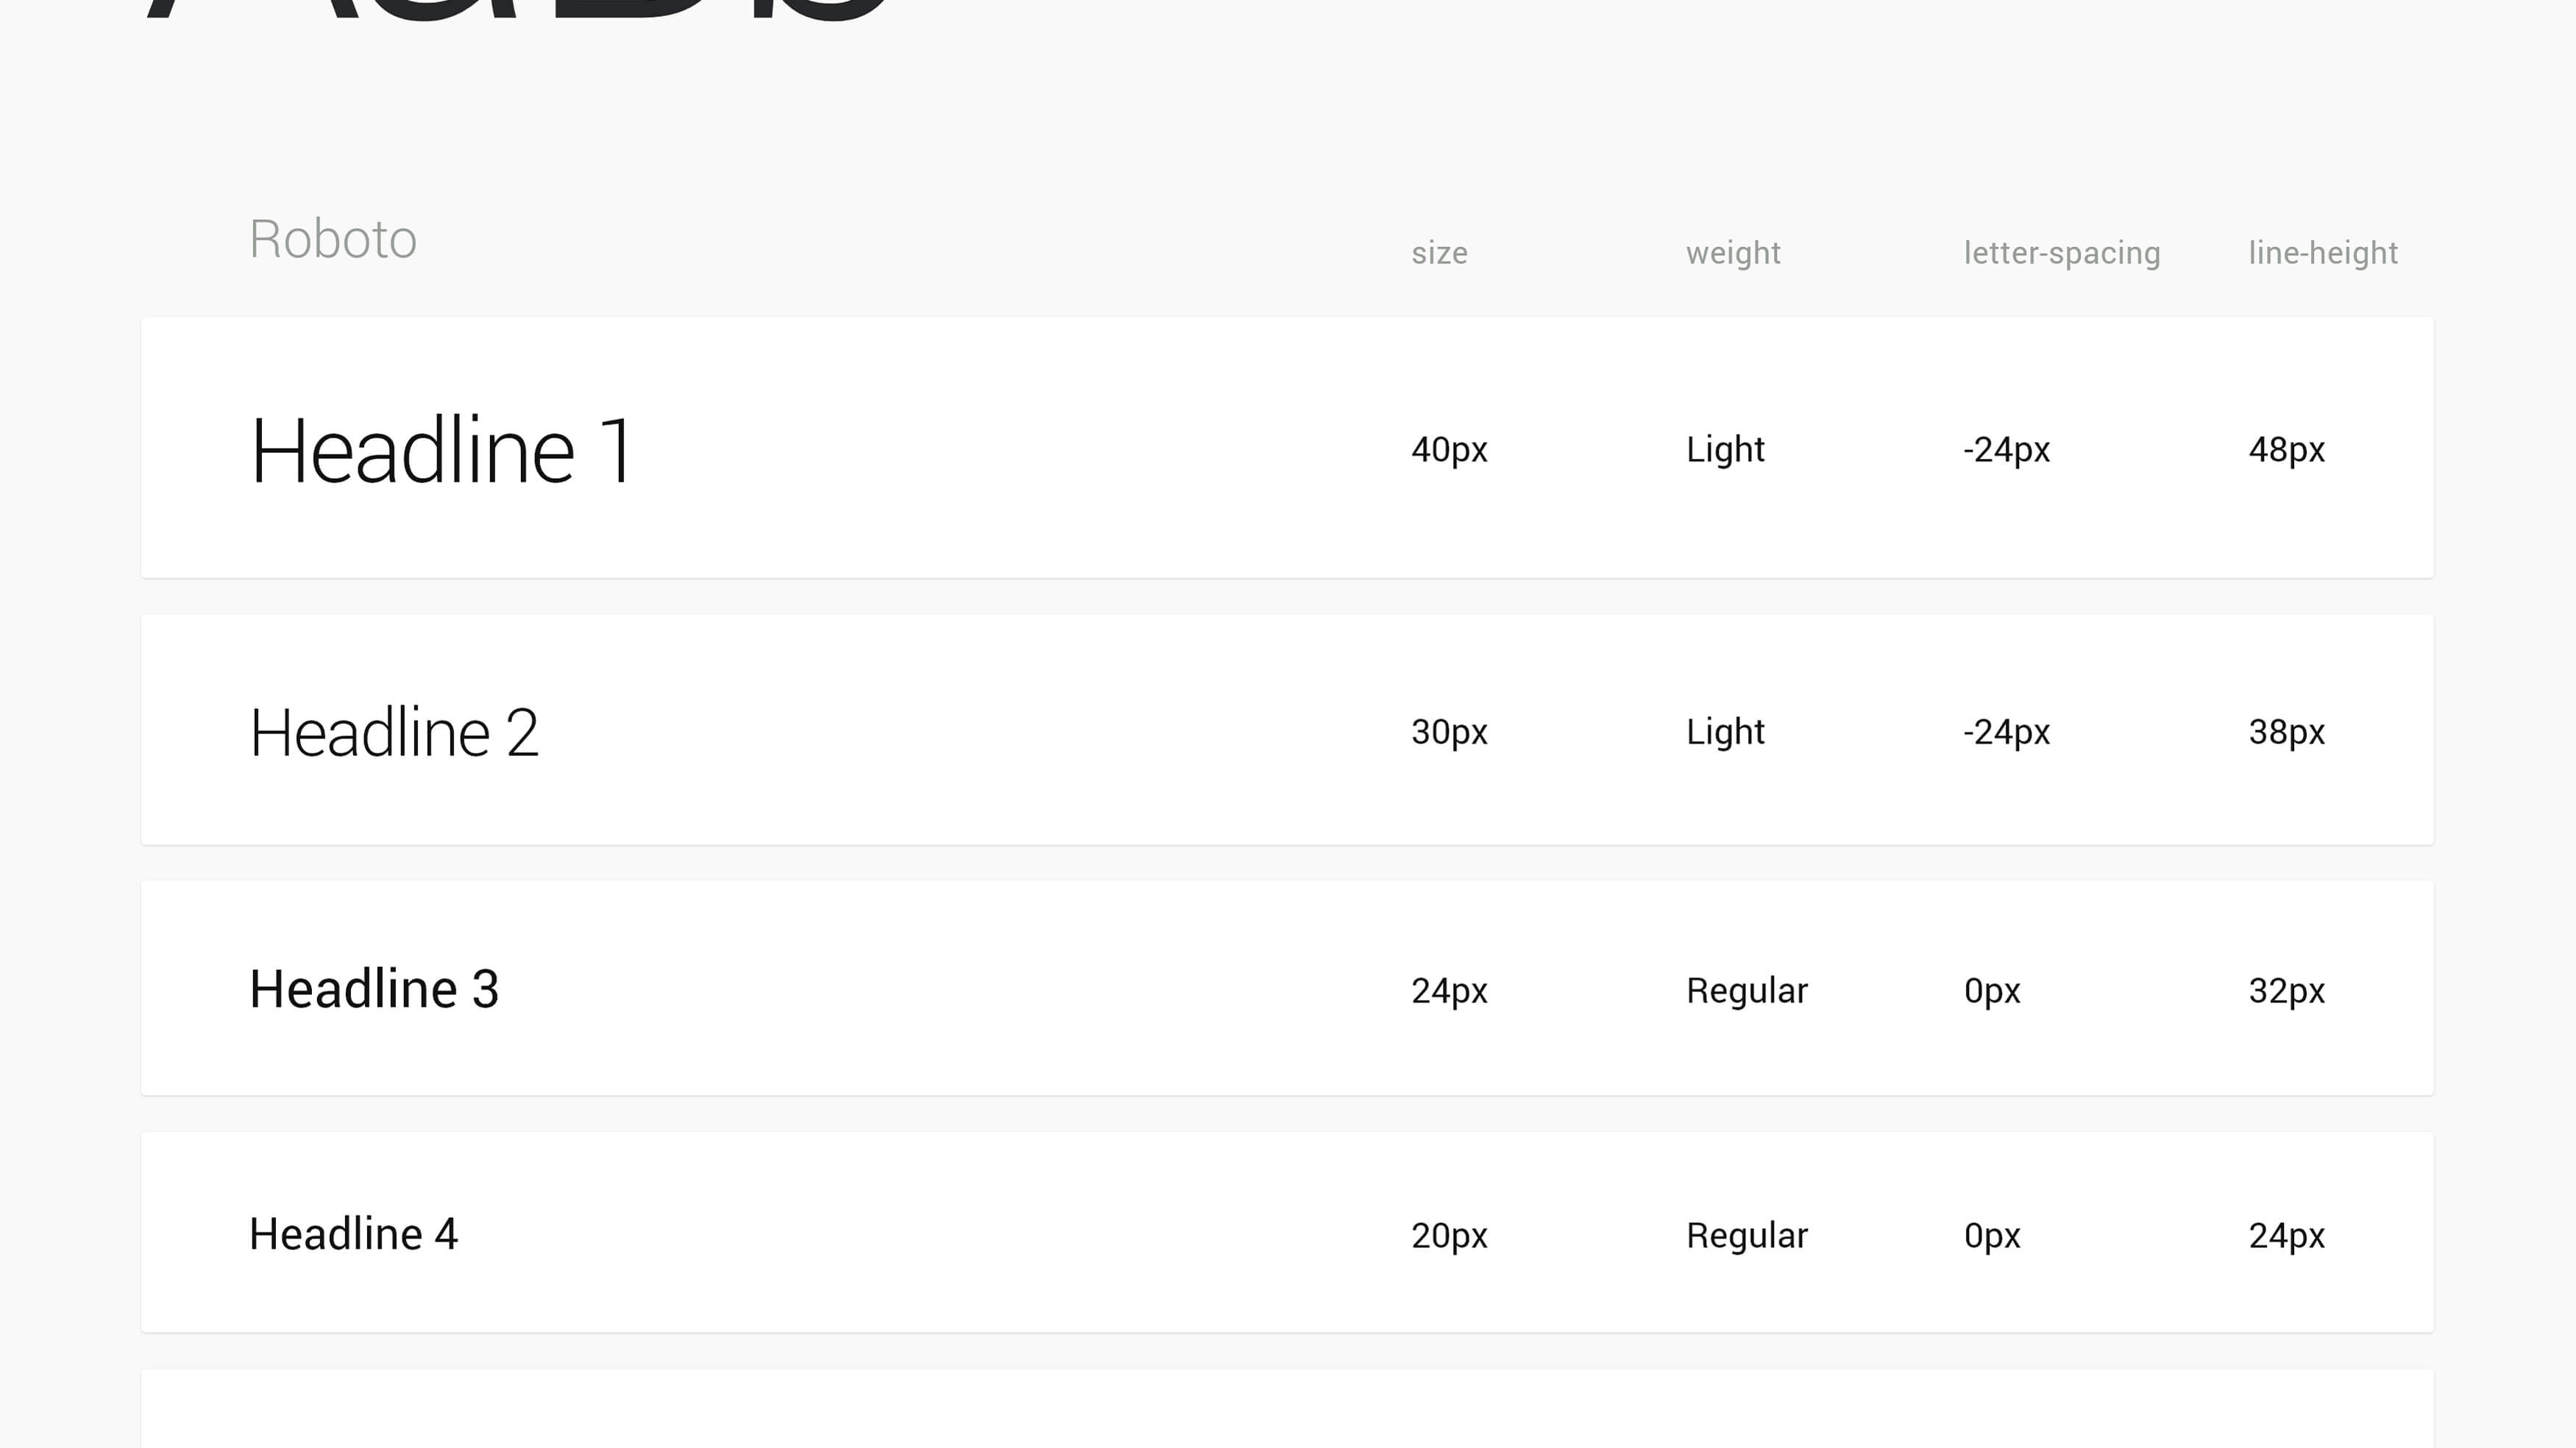Select the Headline 1 sample text
Image resolution: width=2576 pixels, height=1448 pixels.
click(x=442, y=451)
